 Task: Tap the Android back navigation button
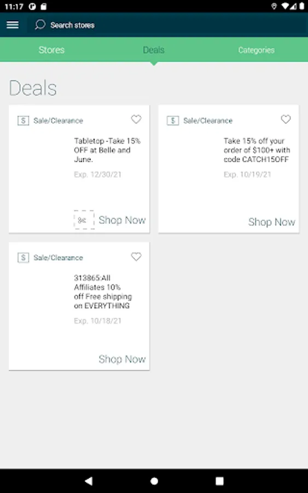[x=89, y=480]
